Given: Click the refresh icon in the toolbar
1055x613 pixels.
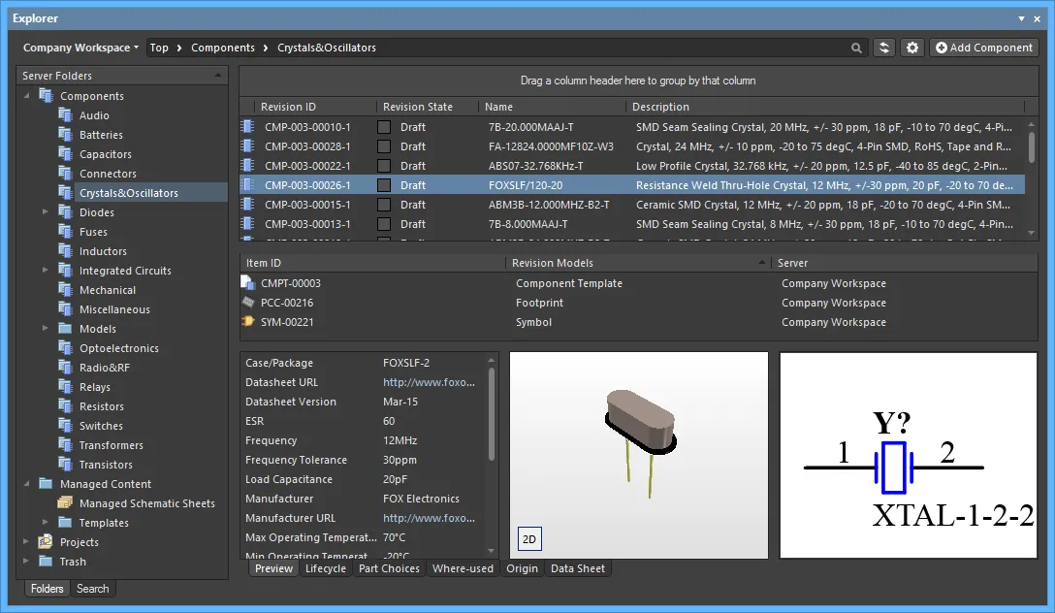Looking at the screenshot, I should click(883, 48).
